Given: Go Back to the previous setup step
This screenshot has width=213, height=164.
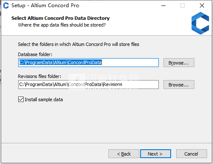Looking at the screenshot, I should point(124,154).
